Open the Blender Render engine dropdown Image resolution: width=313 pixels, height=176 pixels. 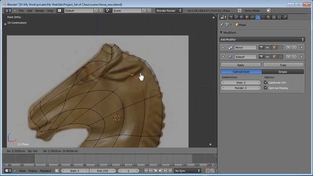(x=169, y=11)
